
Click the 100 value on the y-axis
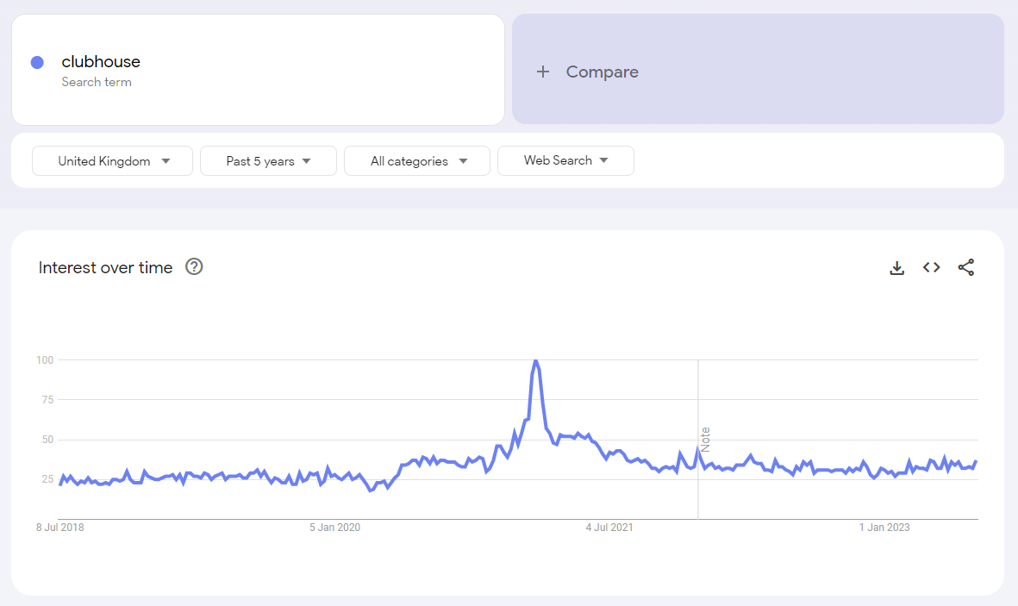43,359
